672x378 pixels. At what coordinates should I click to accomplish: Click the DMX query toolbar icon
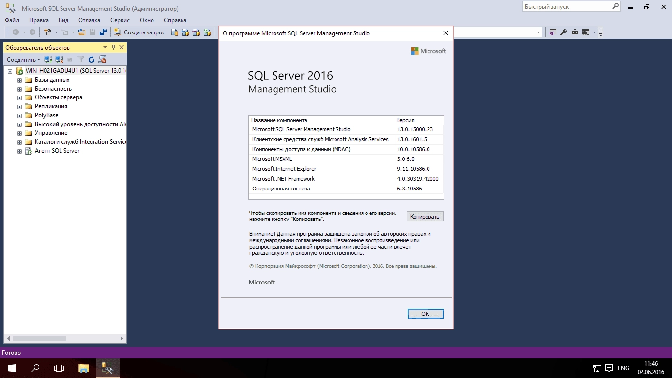[x=196, y=32]
